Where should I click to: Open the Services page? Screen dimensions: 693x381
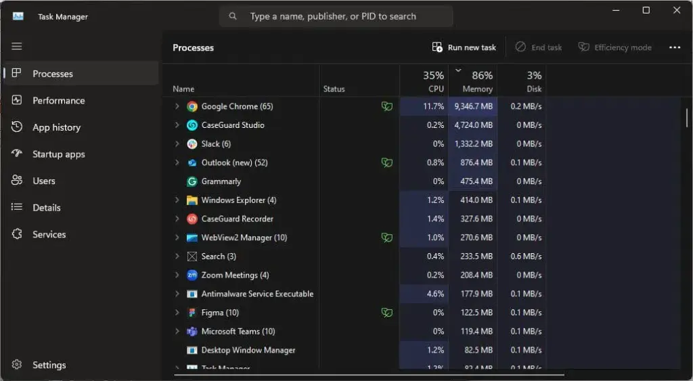click(x=81, y=234)
